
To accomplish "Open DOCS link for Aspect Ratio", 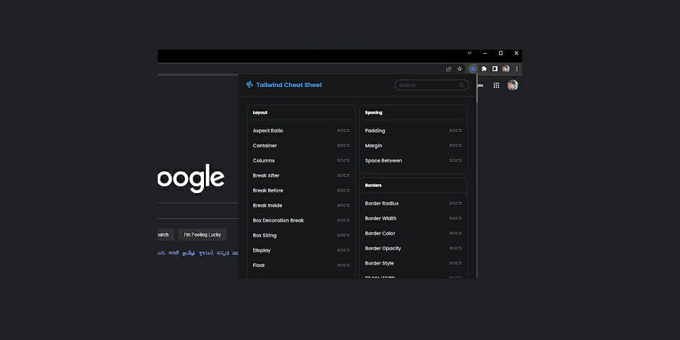I will tap(343, 131).
